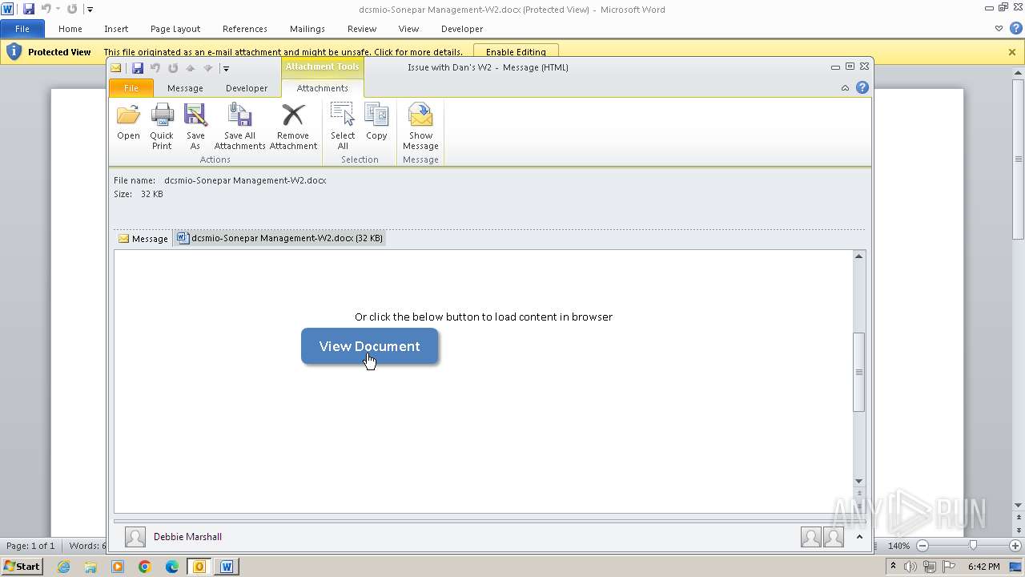Image resolution: width=1025 pixels, height=577 pixels.
Task: Click second contact picture in people pane
Action: [834, 537]
